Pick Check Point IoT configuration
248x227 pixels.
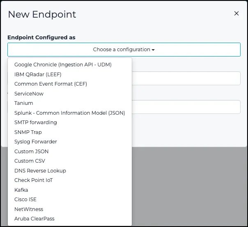pyautogui.click(x=34, y=180)
